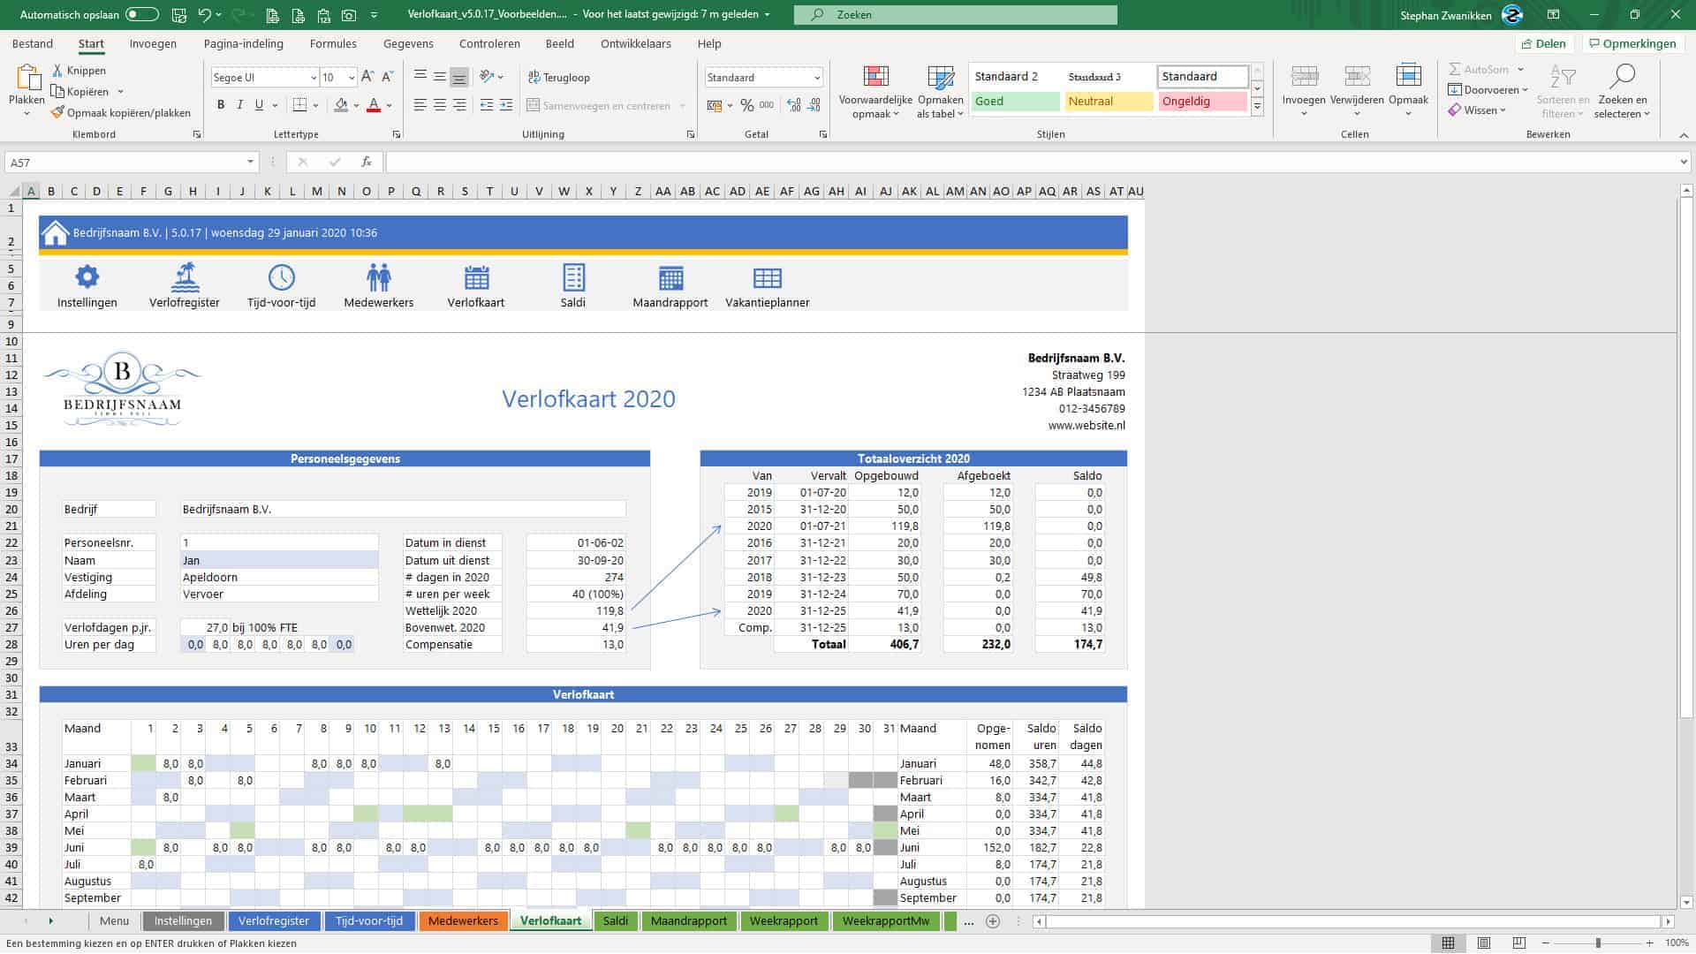The height and width of the screenshot is (954, 1696).
Task: Click the Delen button
Action: (x=1543, y=43)
